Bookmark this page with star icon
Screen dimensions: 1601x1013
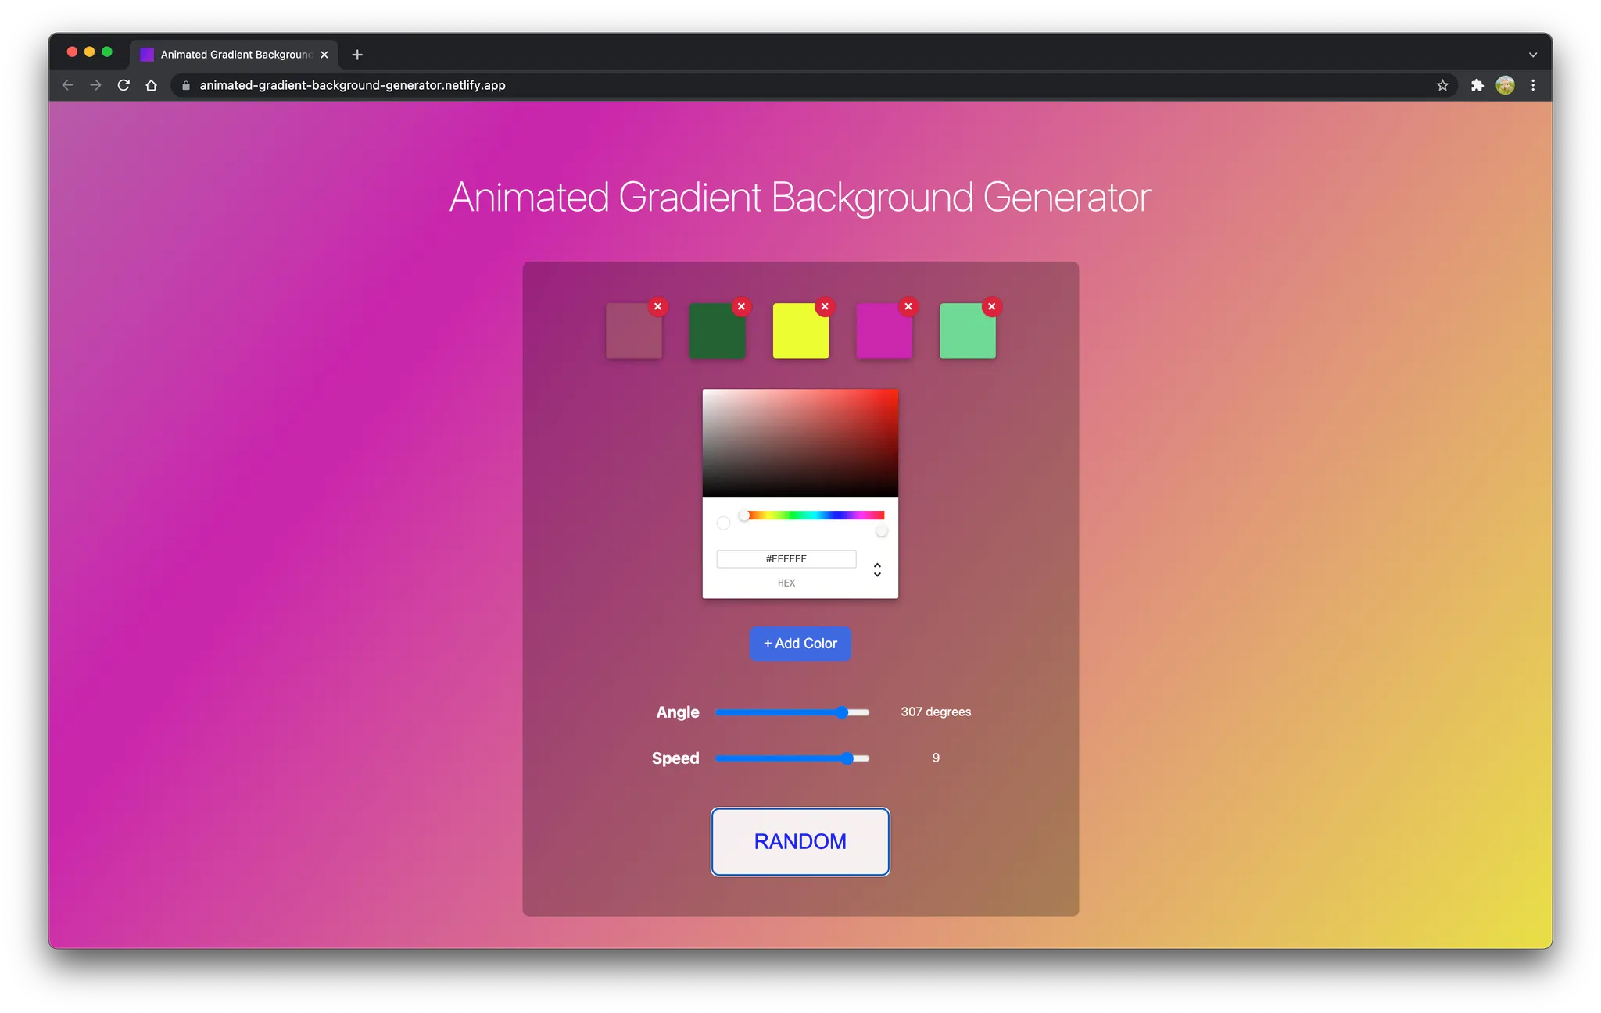point(1442,85)
